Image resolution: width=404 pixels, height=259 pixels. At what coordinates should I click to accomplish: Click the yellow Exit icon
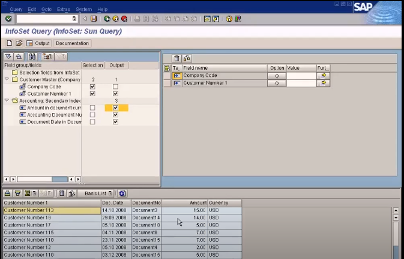(115, 19)
